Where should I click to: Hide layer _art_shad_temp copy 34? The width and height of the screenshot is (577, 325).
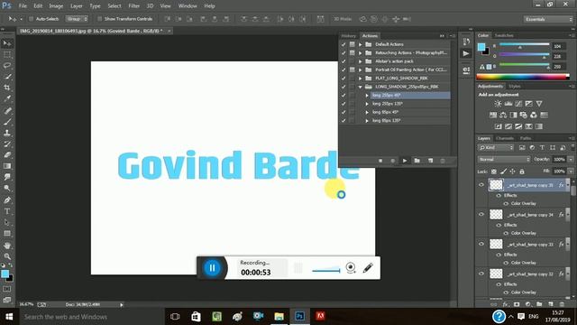(481, 215)
